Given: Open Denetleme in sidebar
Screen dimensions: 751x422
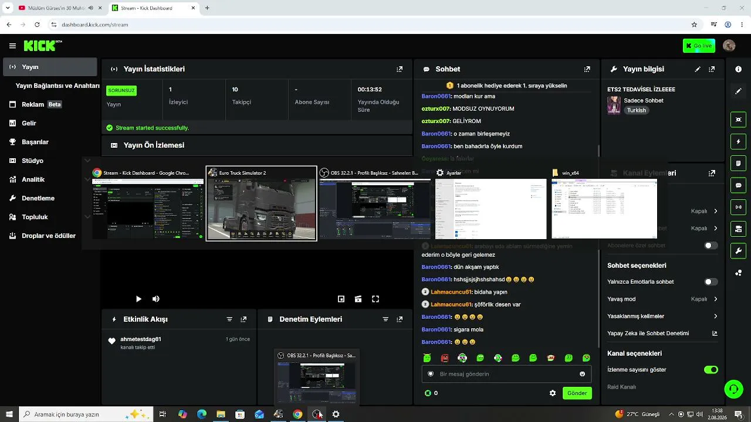Looking at the screenshot, I should point(50,198).
